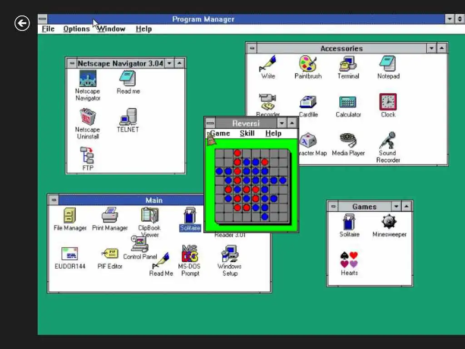
Task: Open File Manager in Main group
Action: [x=70, y=215]
